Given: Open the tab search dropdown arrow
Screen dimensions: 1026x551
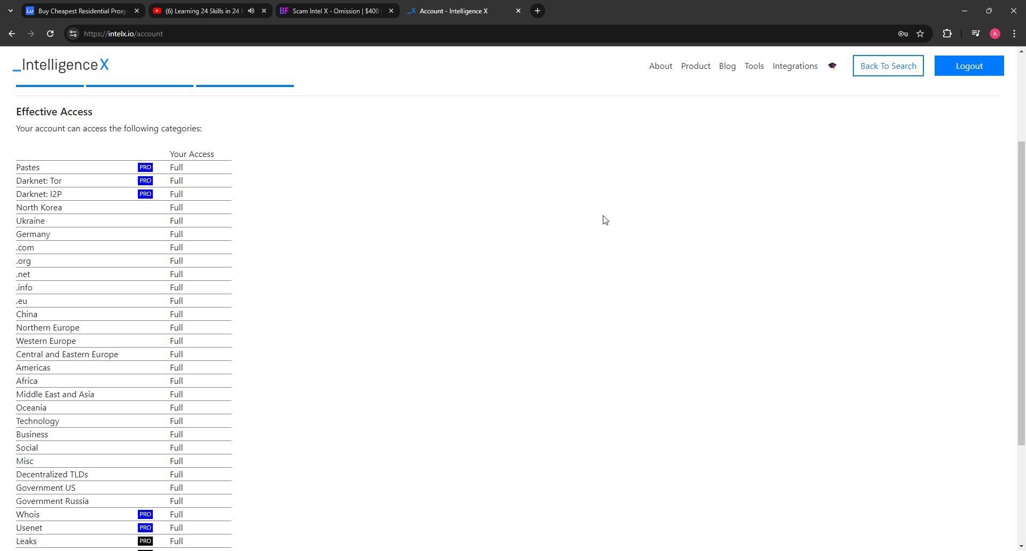Looking at the screenshot, I should [x=11, y=11].
